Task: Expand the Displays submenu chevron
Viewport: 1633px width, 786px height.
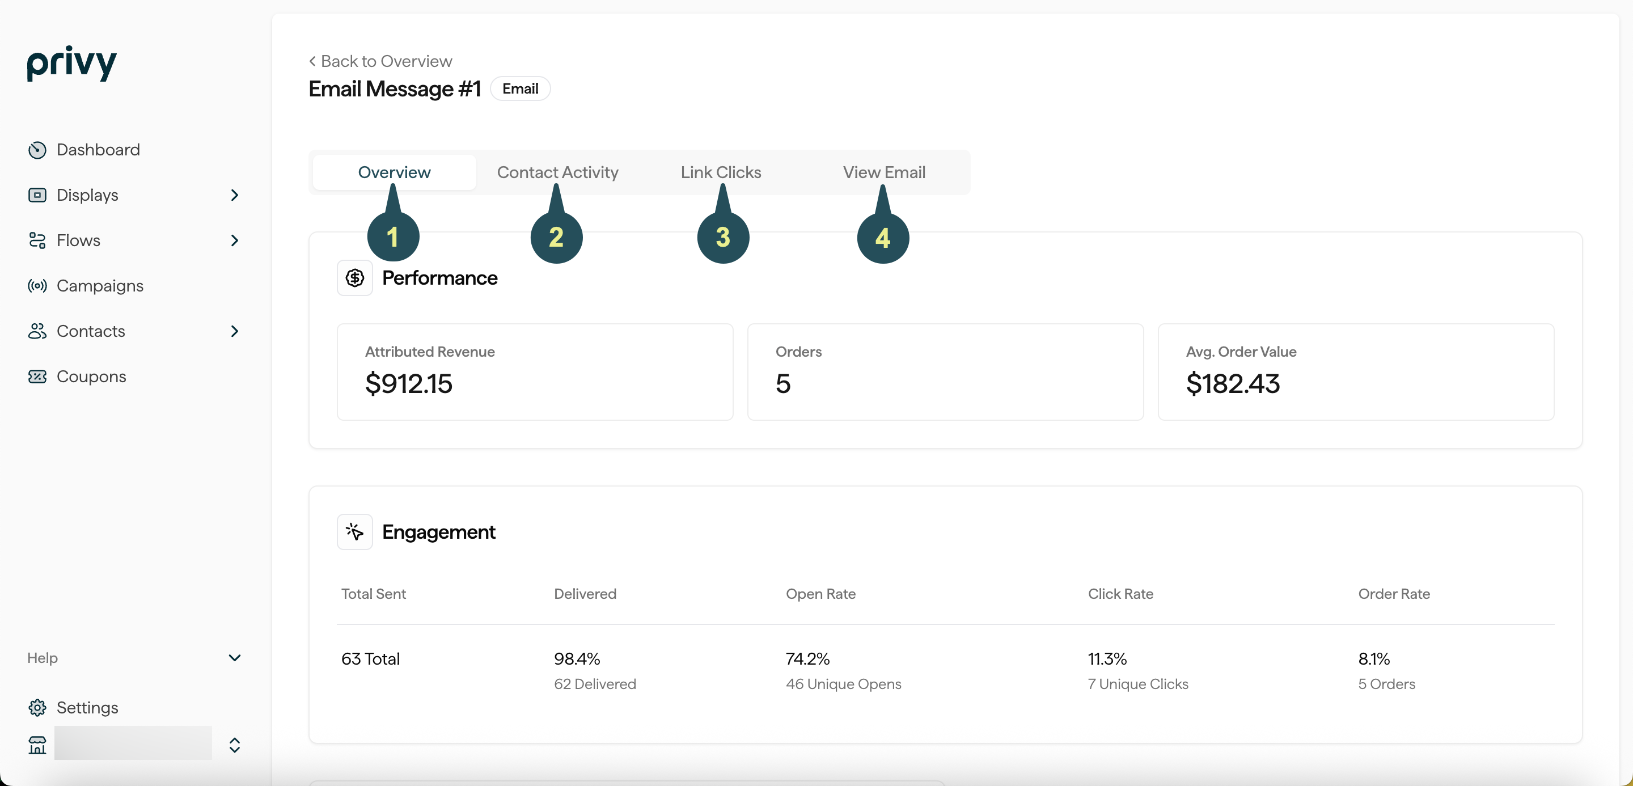Action: pyautogui.click(x=235, y=195)
